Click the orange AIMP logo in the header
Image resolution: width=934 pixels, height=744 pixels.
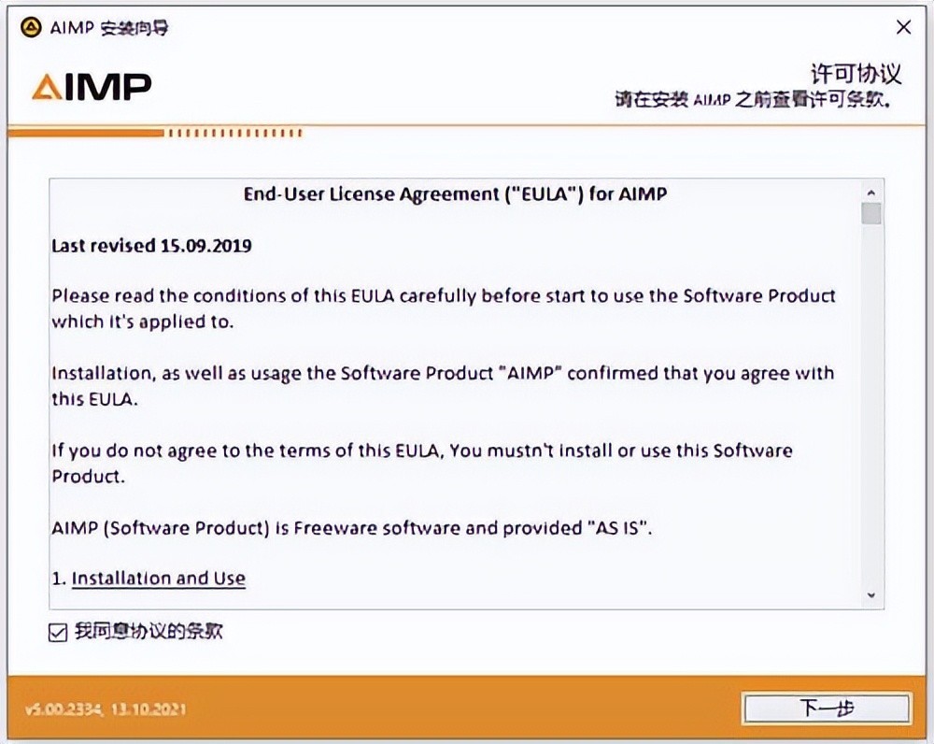point(92,87)
